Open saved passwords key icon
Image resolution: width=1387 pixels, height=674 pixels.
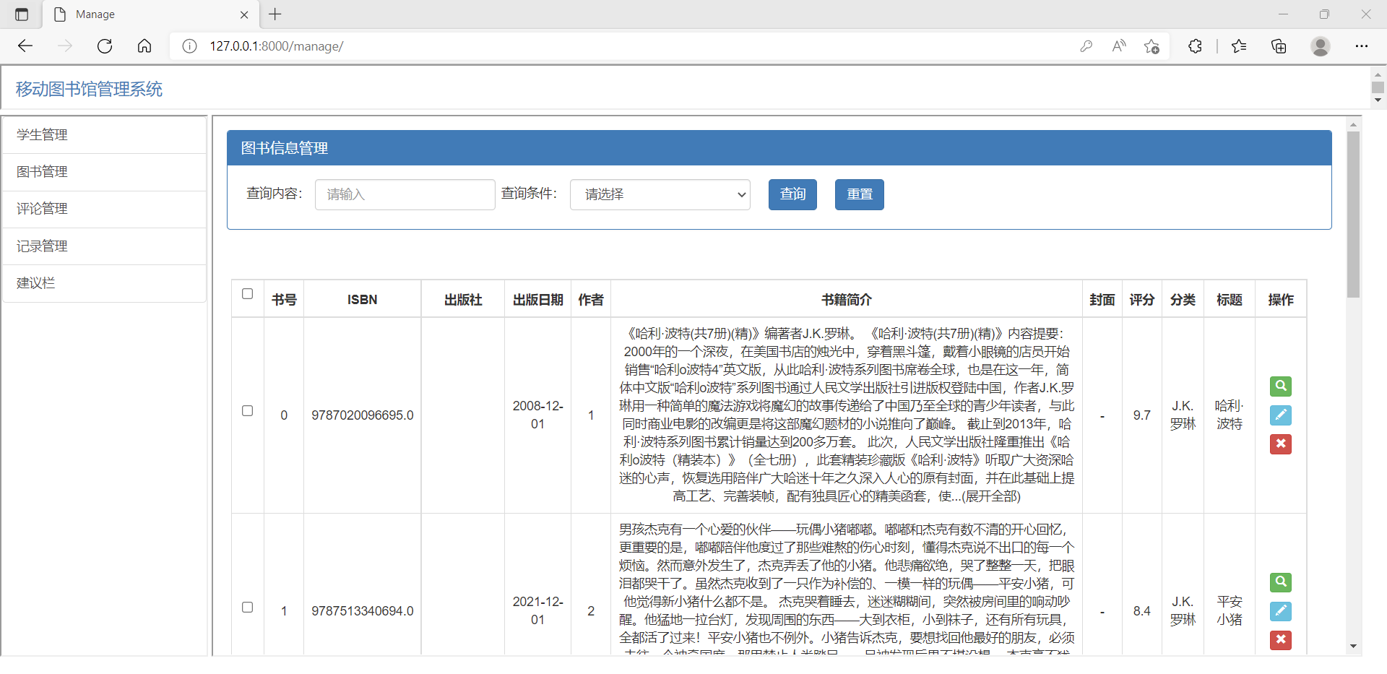pos(1086,46)
